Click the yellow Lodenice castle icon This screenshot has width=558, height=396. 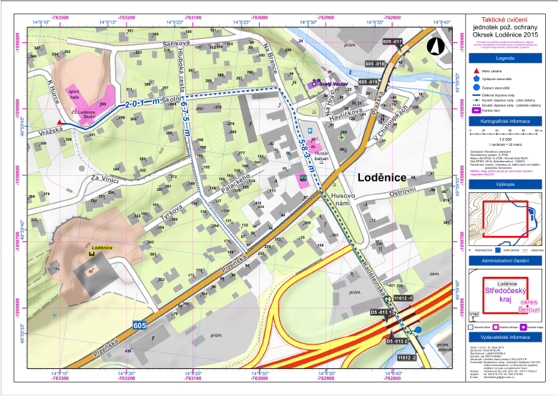(x=92, y=253)
